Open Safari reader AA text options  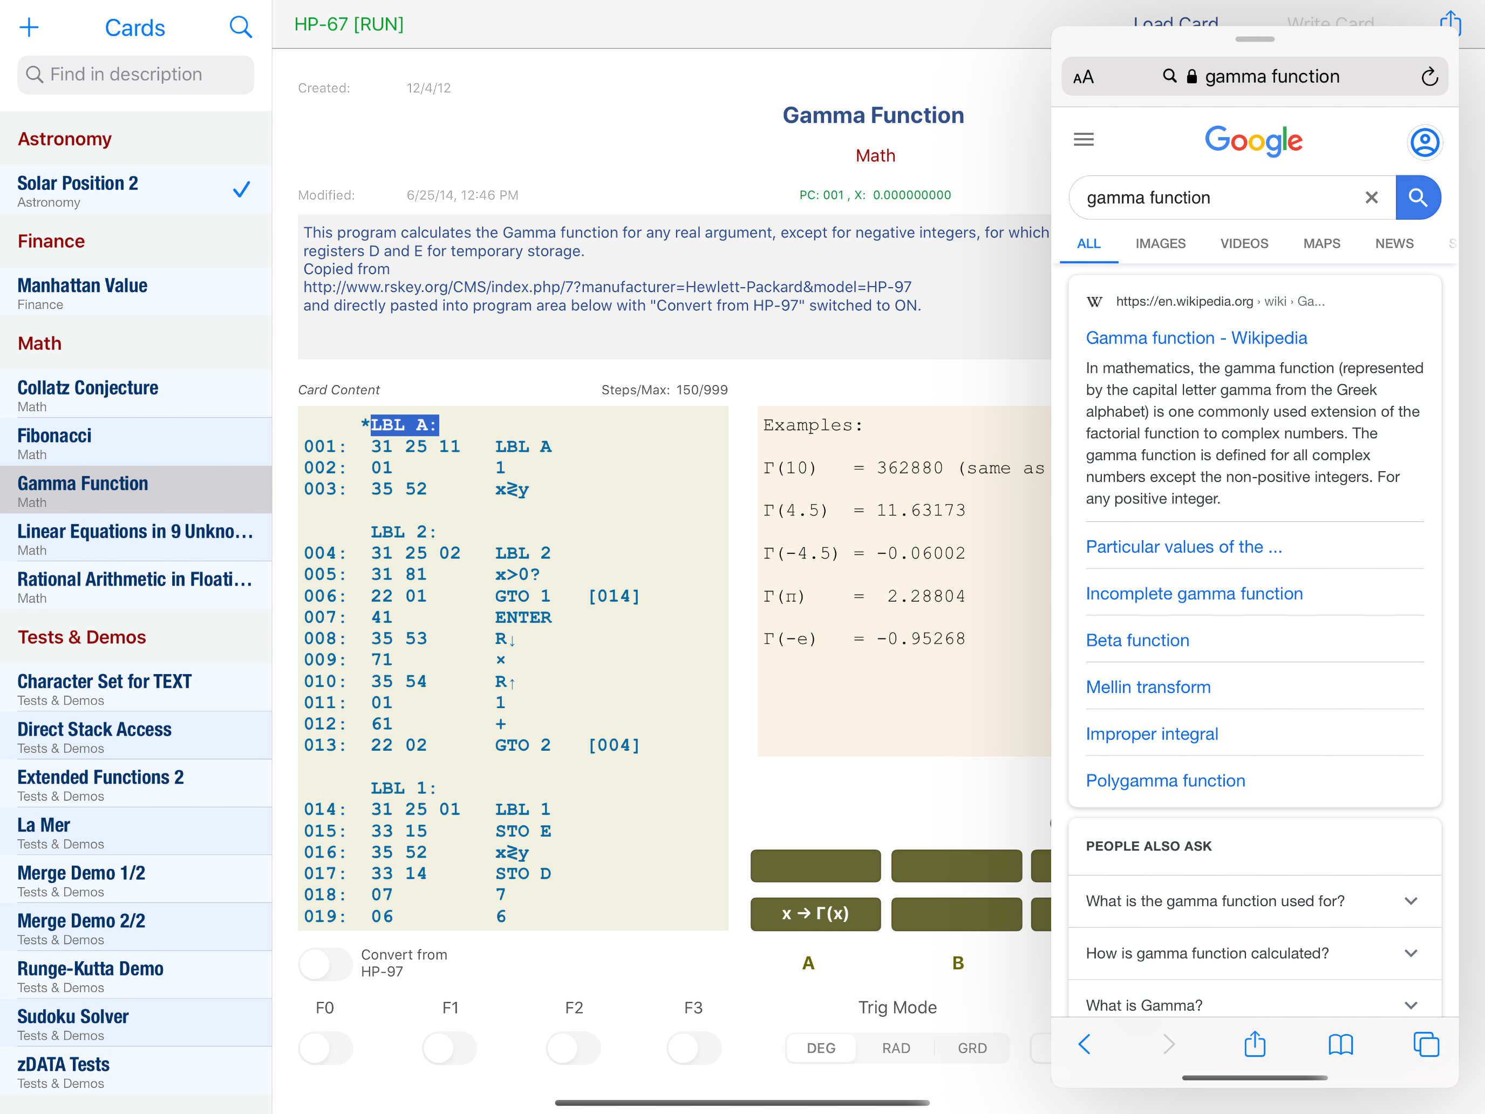click(x=1083, y=77)
